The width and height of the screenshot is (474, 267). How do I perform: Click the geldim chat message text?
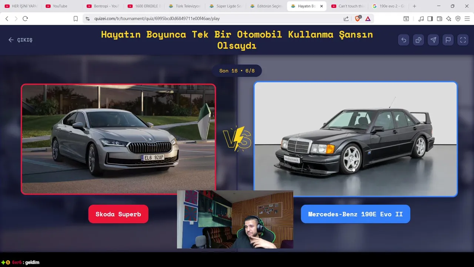(32, 262)
